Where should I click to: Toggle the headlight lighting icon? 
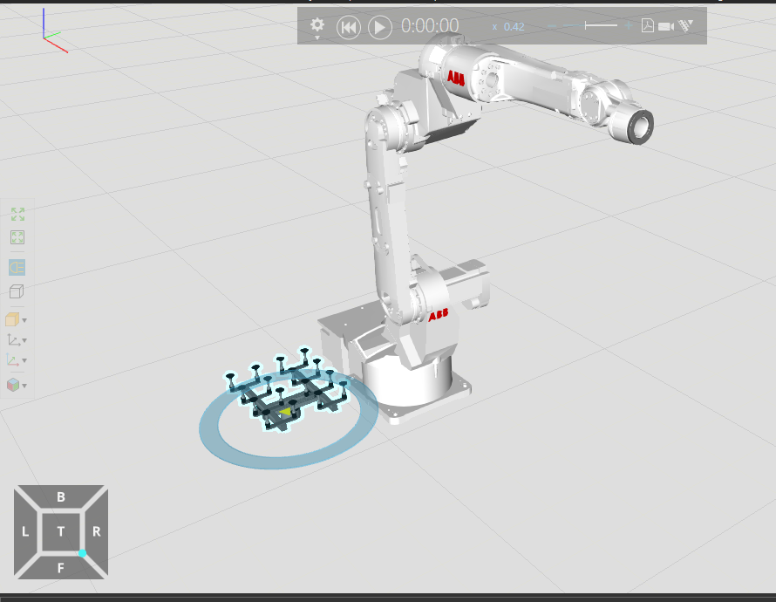point(17,267)
